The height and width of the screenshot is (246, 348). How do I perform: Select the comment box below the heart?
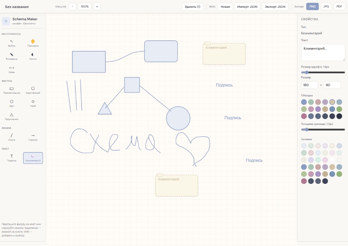point(176,186)
